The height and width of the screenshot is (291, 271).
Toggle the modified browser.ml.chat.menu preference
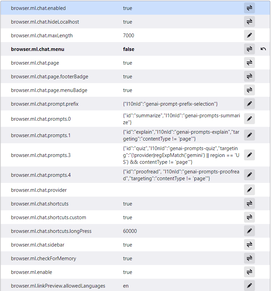tap(249, 49)
